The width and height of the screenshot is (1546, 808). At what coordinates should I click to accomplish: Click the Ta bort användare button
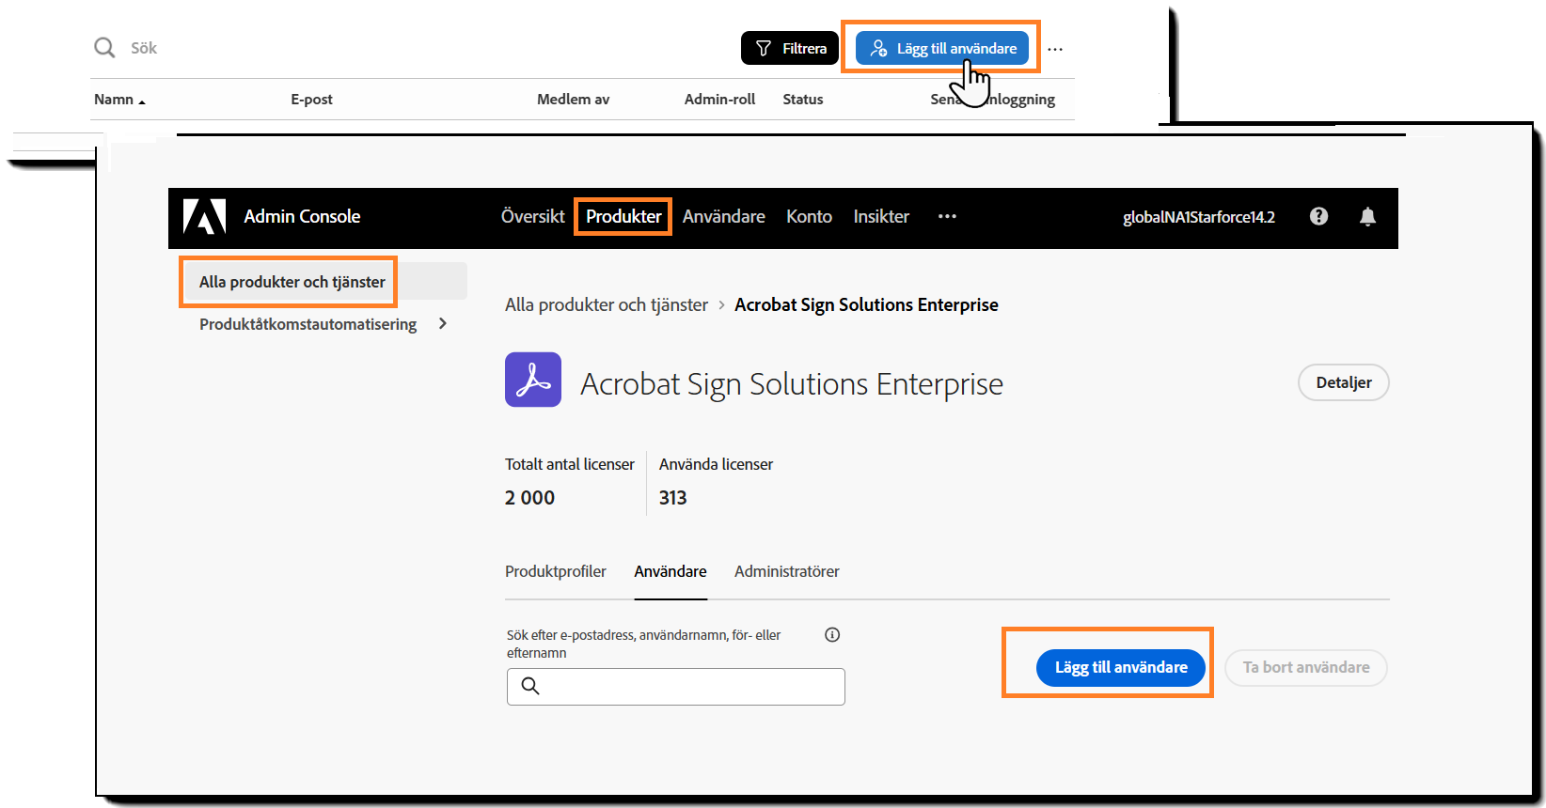pos(1305,667)
